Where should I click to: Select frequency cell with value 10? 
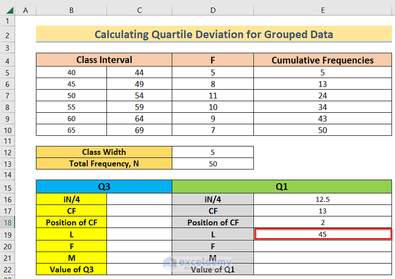[x=213, y=107]
